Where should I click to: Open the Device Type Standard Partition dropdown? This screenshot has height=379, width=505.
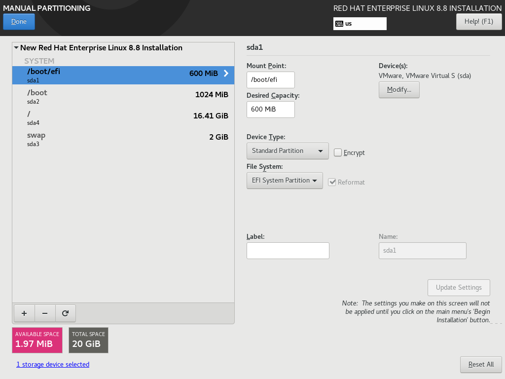point(288,151)
